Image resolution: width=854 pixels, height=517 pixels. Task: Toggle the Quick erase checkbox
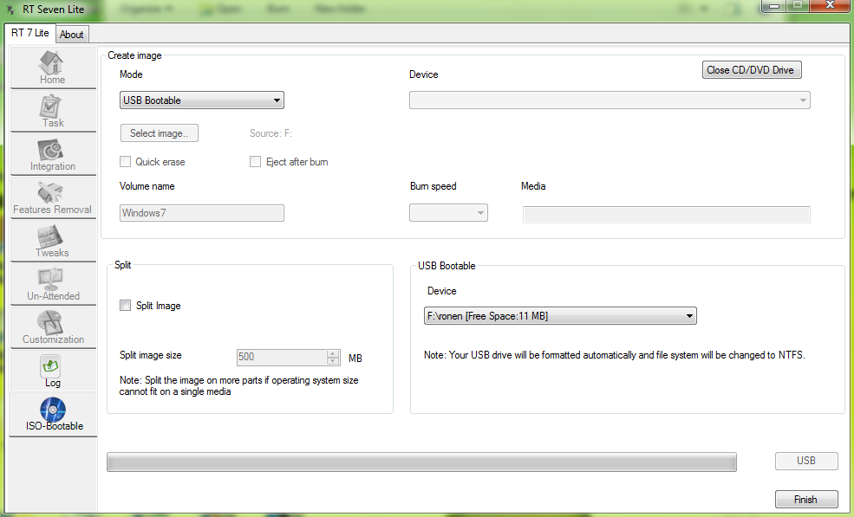point(125,162)
